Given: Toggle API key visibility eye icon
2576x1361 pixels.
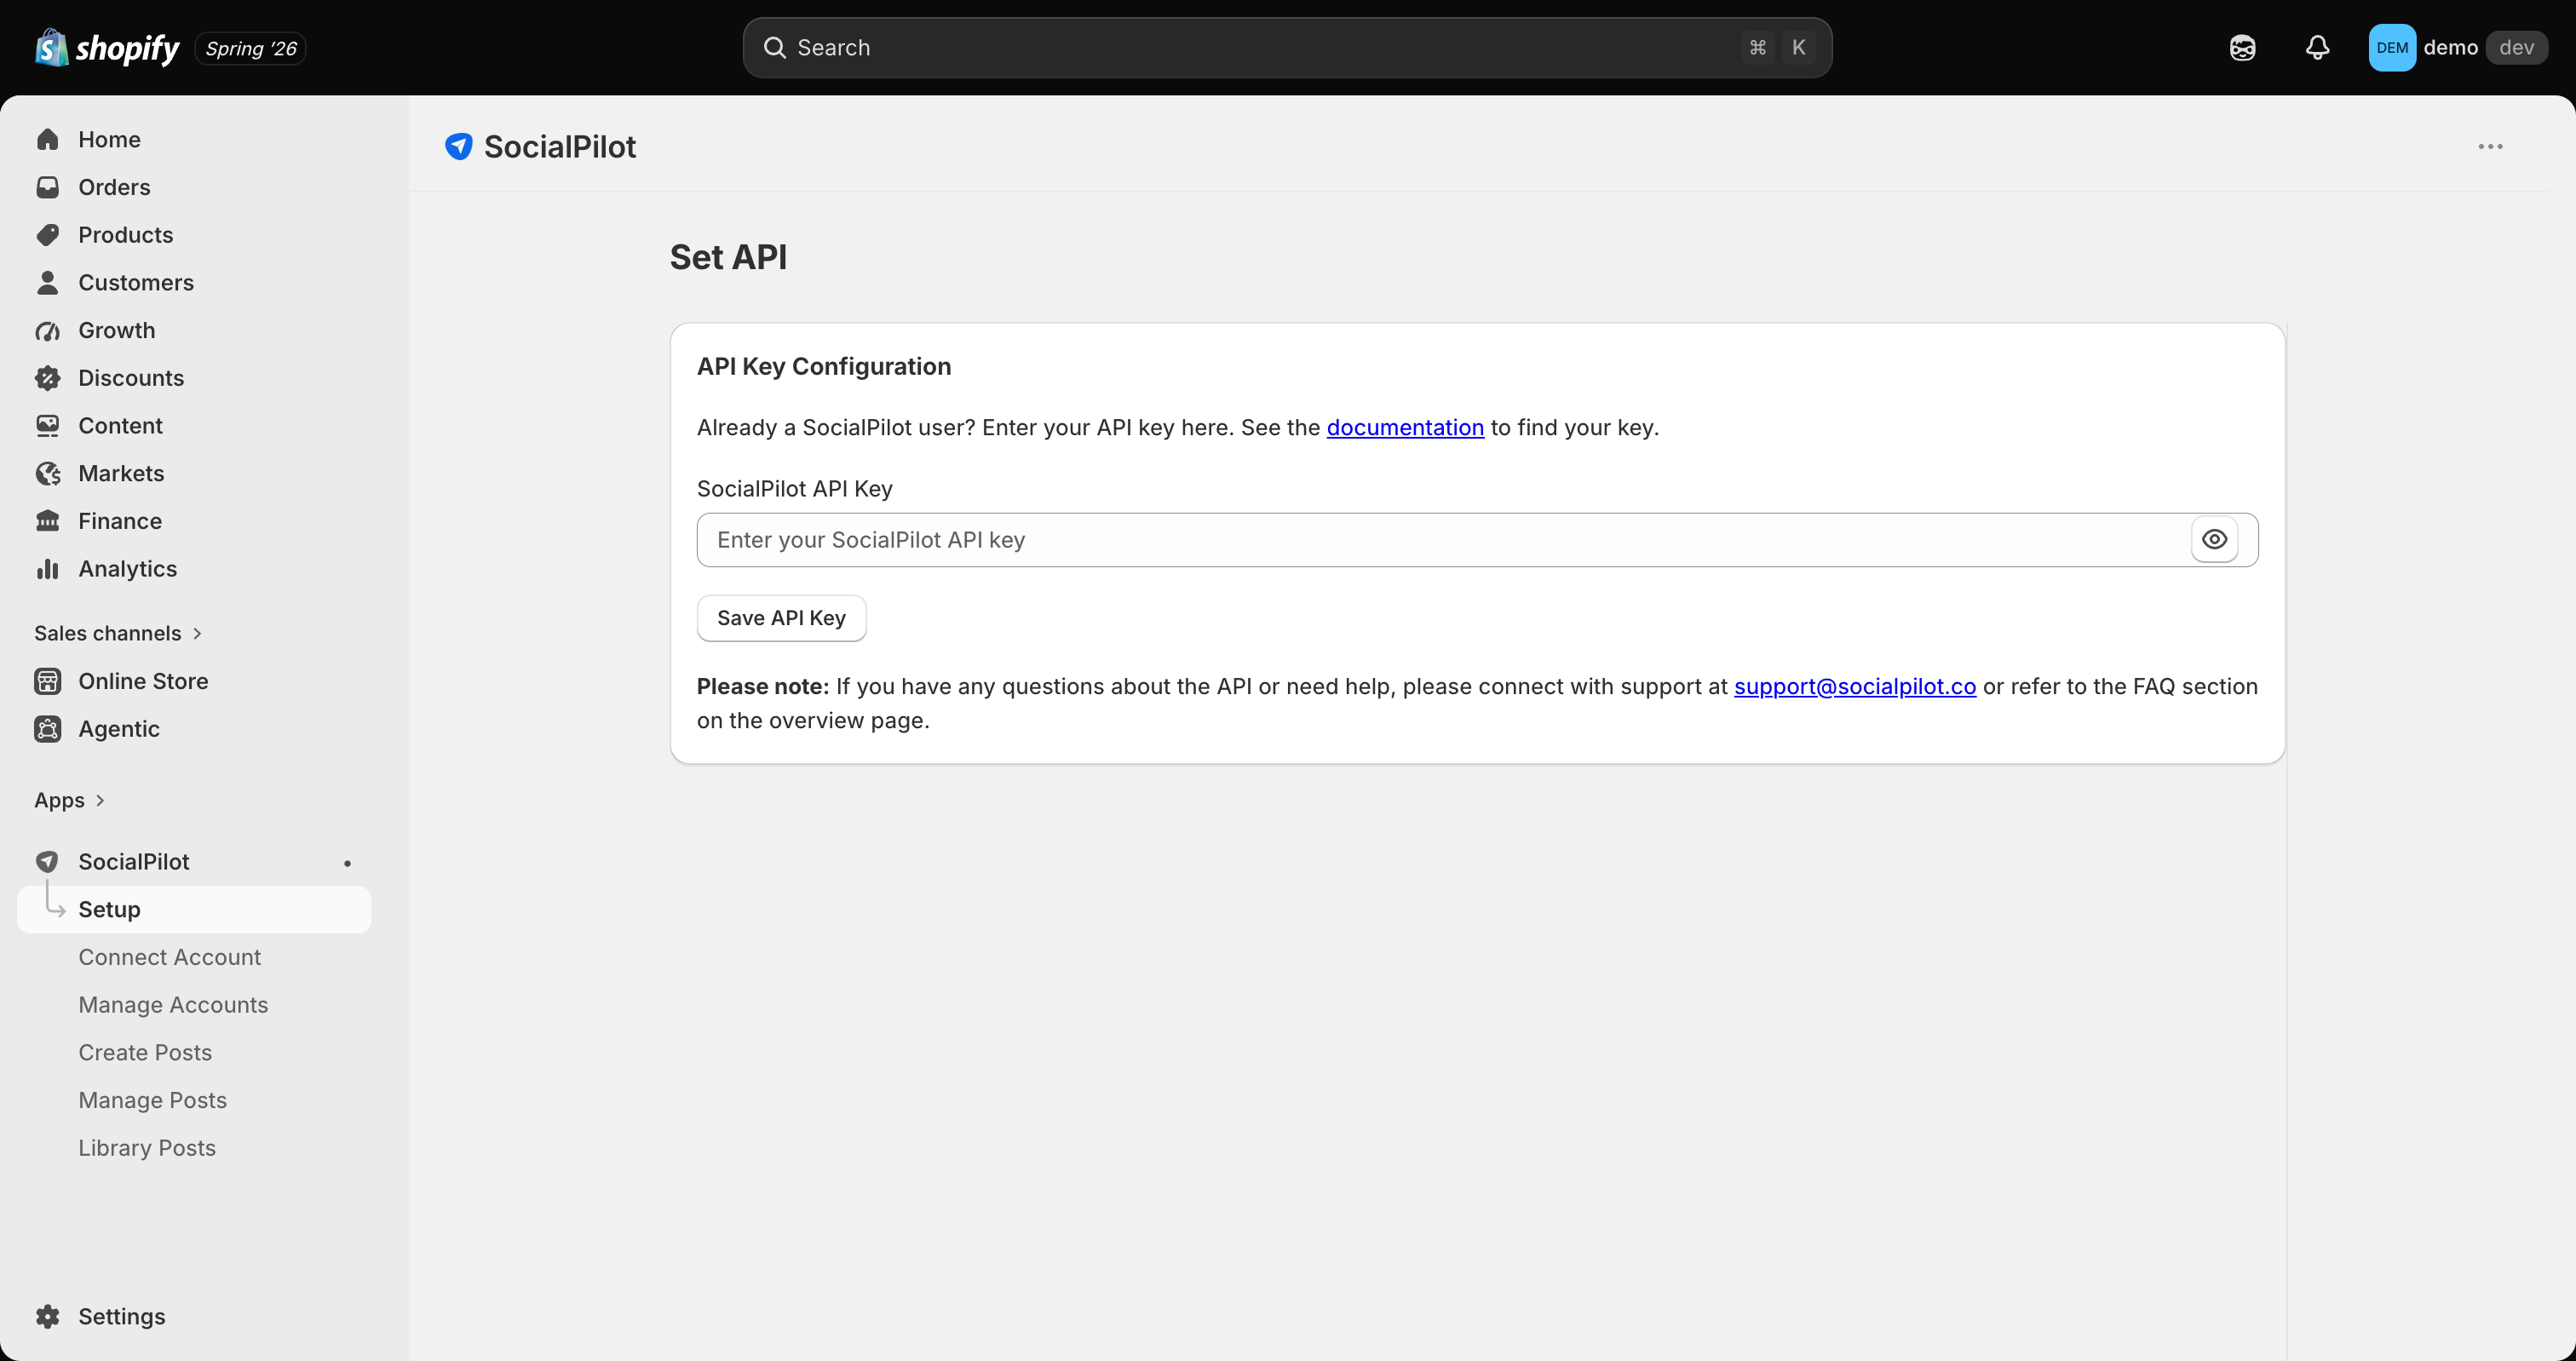Looking at the screenshot, I should [2214, 540].
